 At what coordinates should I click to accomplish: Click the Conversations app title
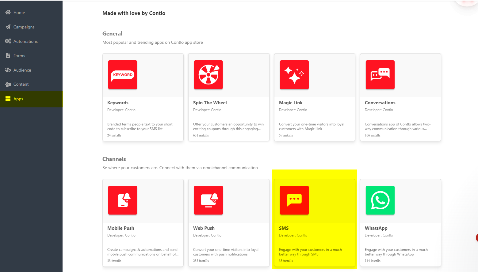coord(380,103)
